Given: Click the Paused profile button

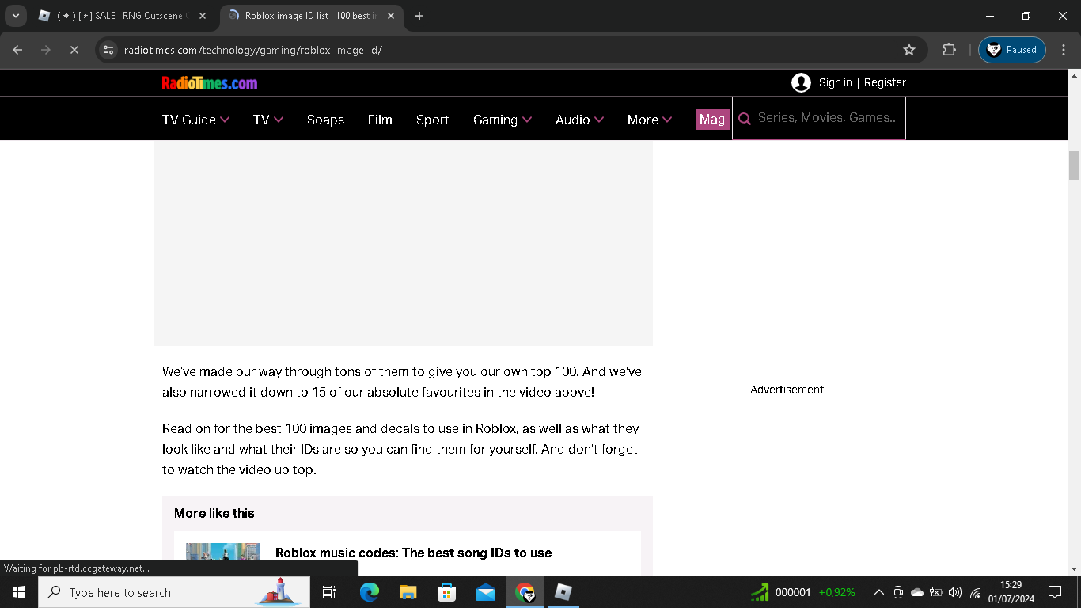Looking at the screenshot, I should 1012,50.
